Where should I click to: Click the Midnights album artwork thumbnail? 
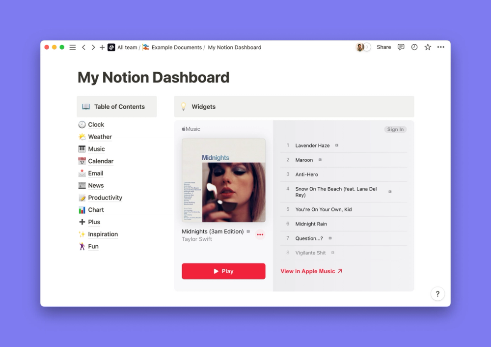click(x=223, y=180)
